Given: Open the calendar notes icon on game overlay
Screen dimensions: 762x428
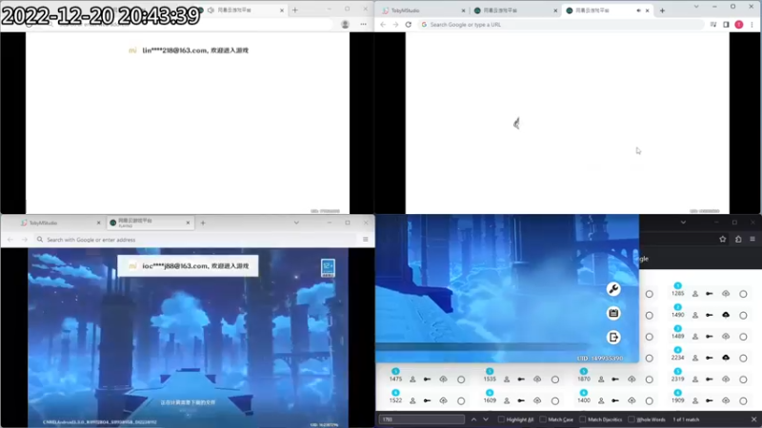Looking at the screenshot, I should click(x=613, y=313).
